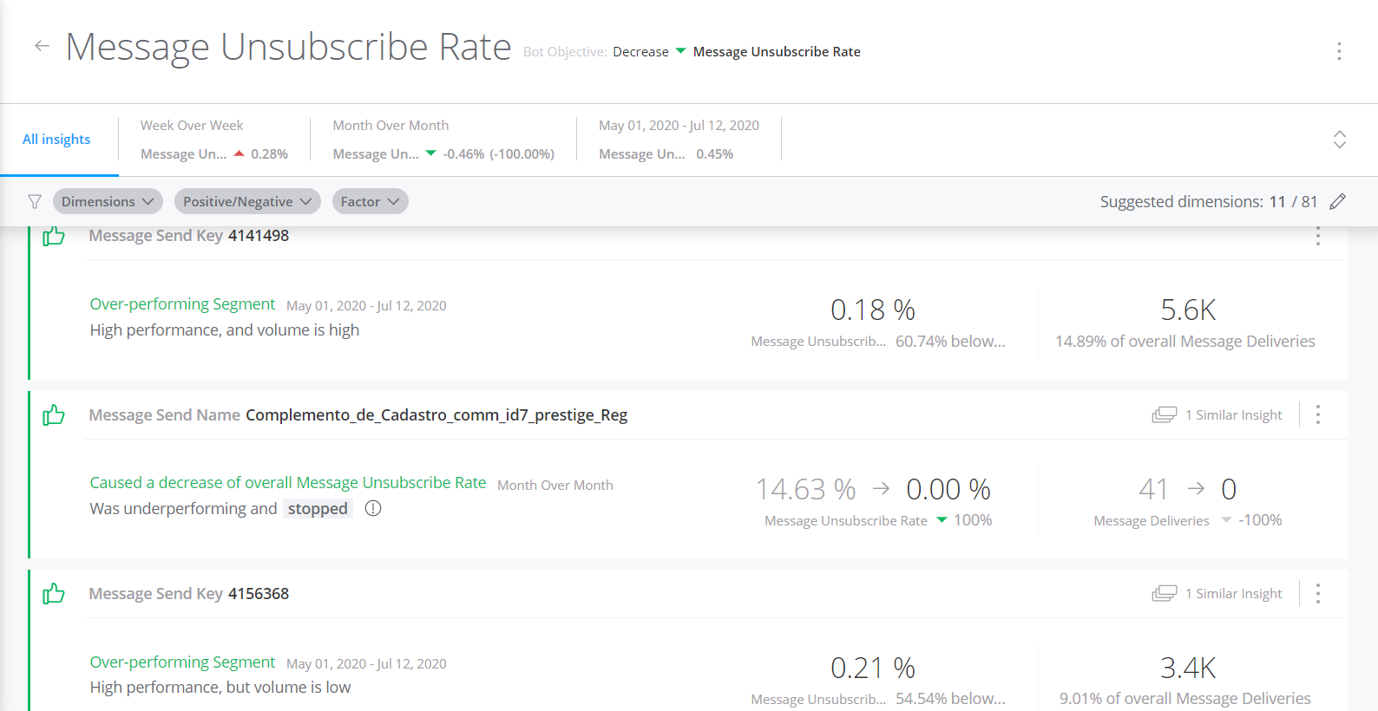Edit suggested dimensions with the pencil icon
1378x711 pixels.
point(1338,201)
